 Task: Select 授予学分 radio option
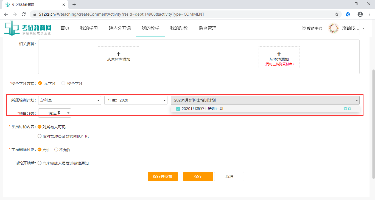pos(63,83)
